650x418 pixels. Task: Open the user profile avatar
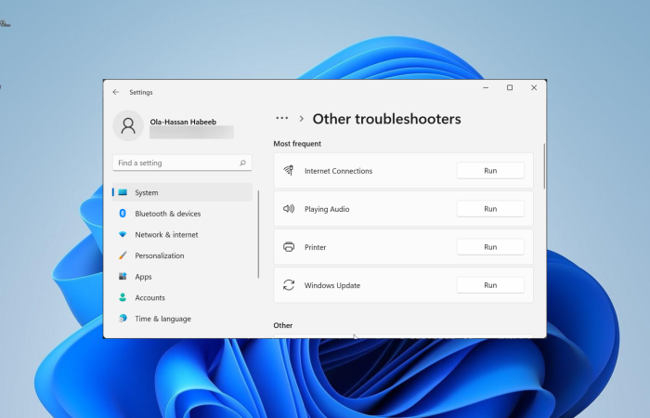tap(128, 125)
